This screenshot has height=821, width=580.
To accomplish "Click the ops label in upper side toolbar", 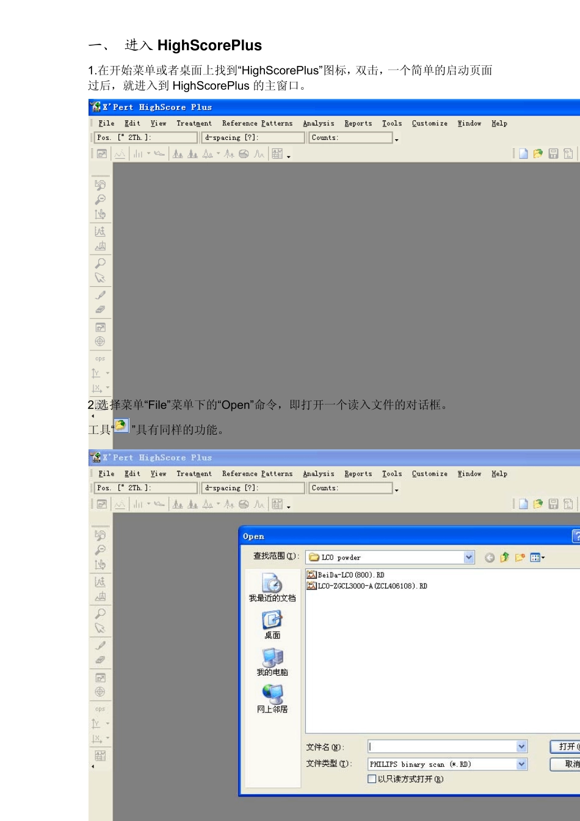I will click(x=100, y=359).
